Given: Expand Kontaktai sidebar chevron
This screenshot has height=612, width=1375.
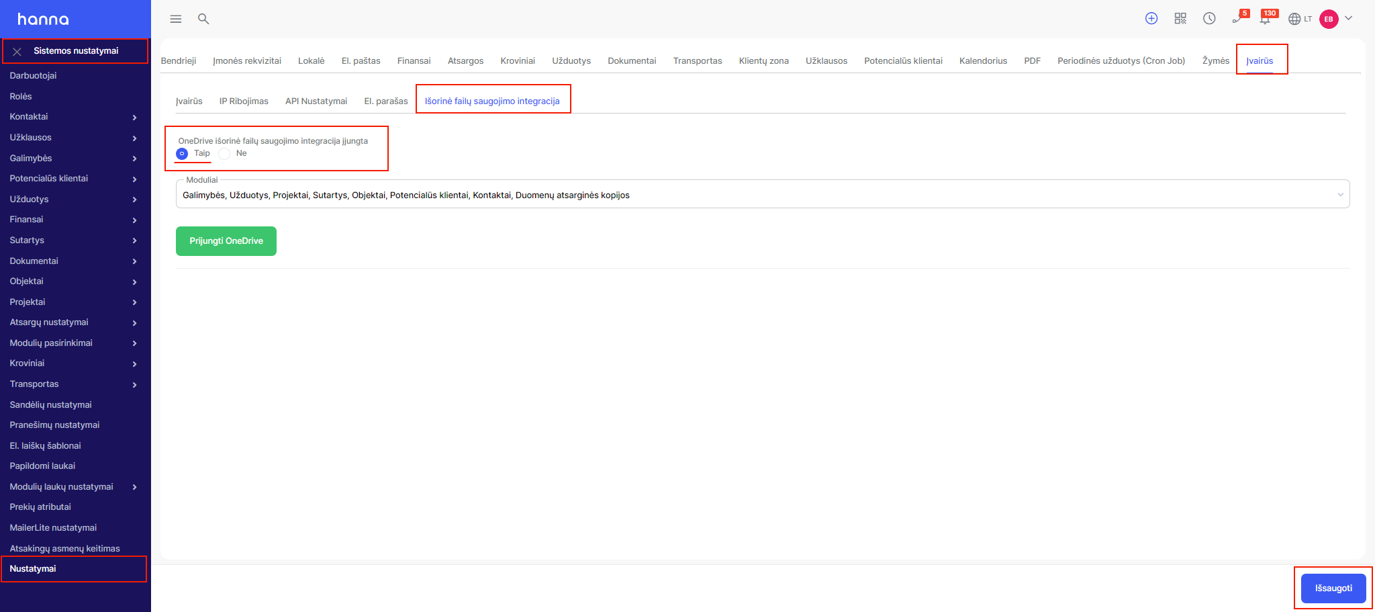Looking at the screenshot, I should click(135, 118).
